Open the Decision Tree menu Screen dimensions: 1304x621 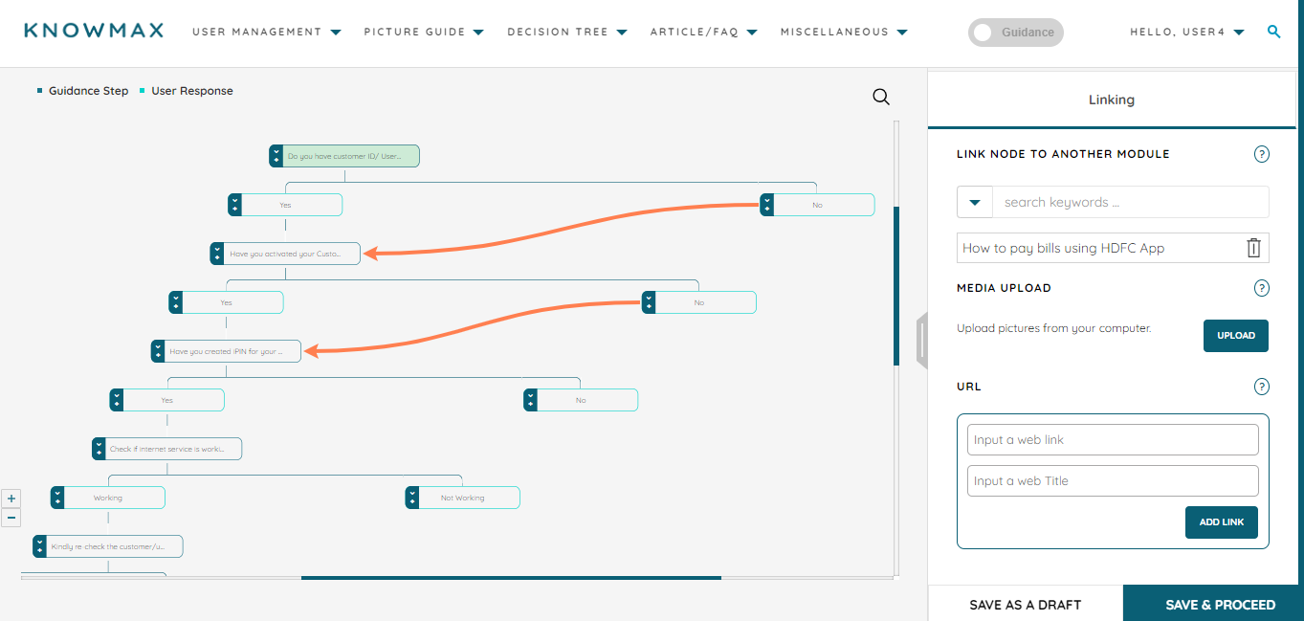(567, 32)
